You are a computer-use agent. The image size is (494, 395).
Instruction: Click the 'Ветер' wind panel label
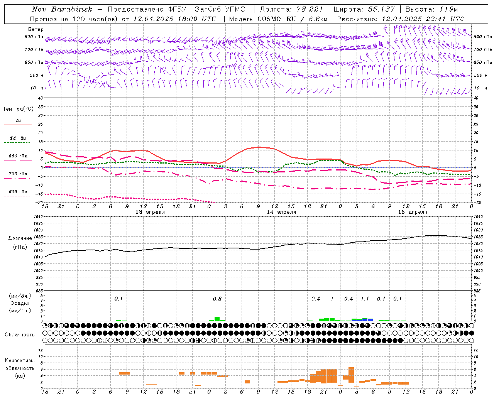point(36,29)
